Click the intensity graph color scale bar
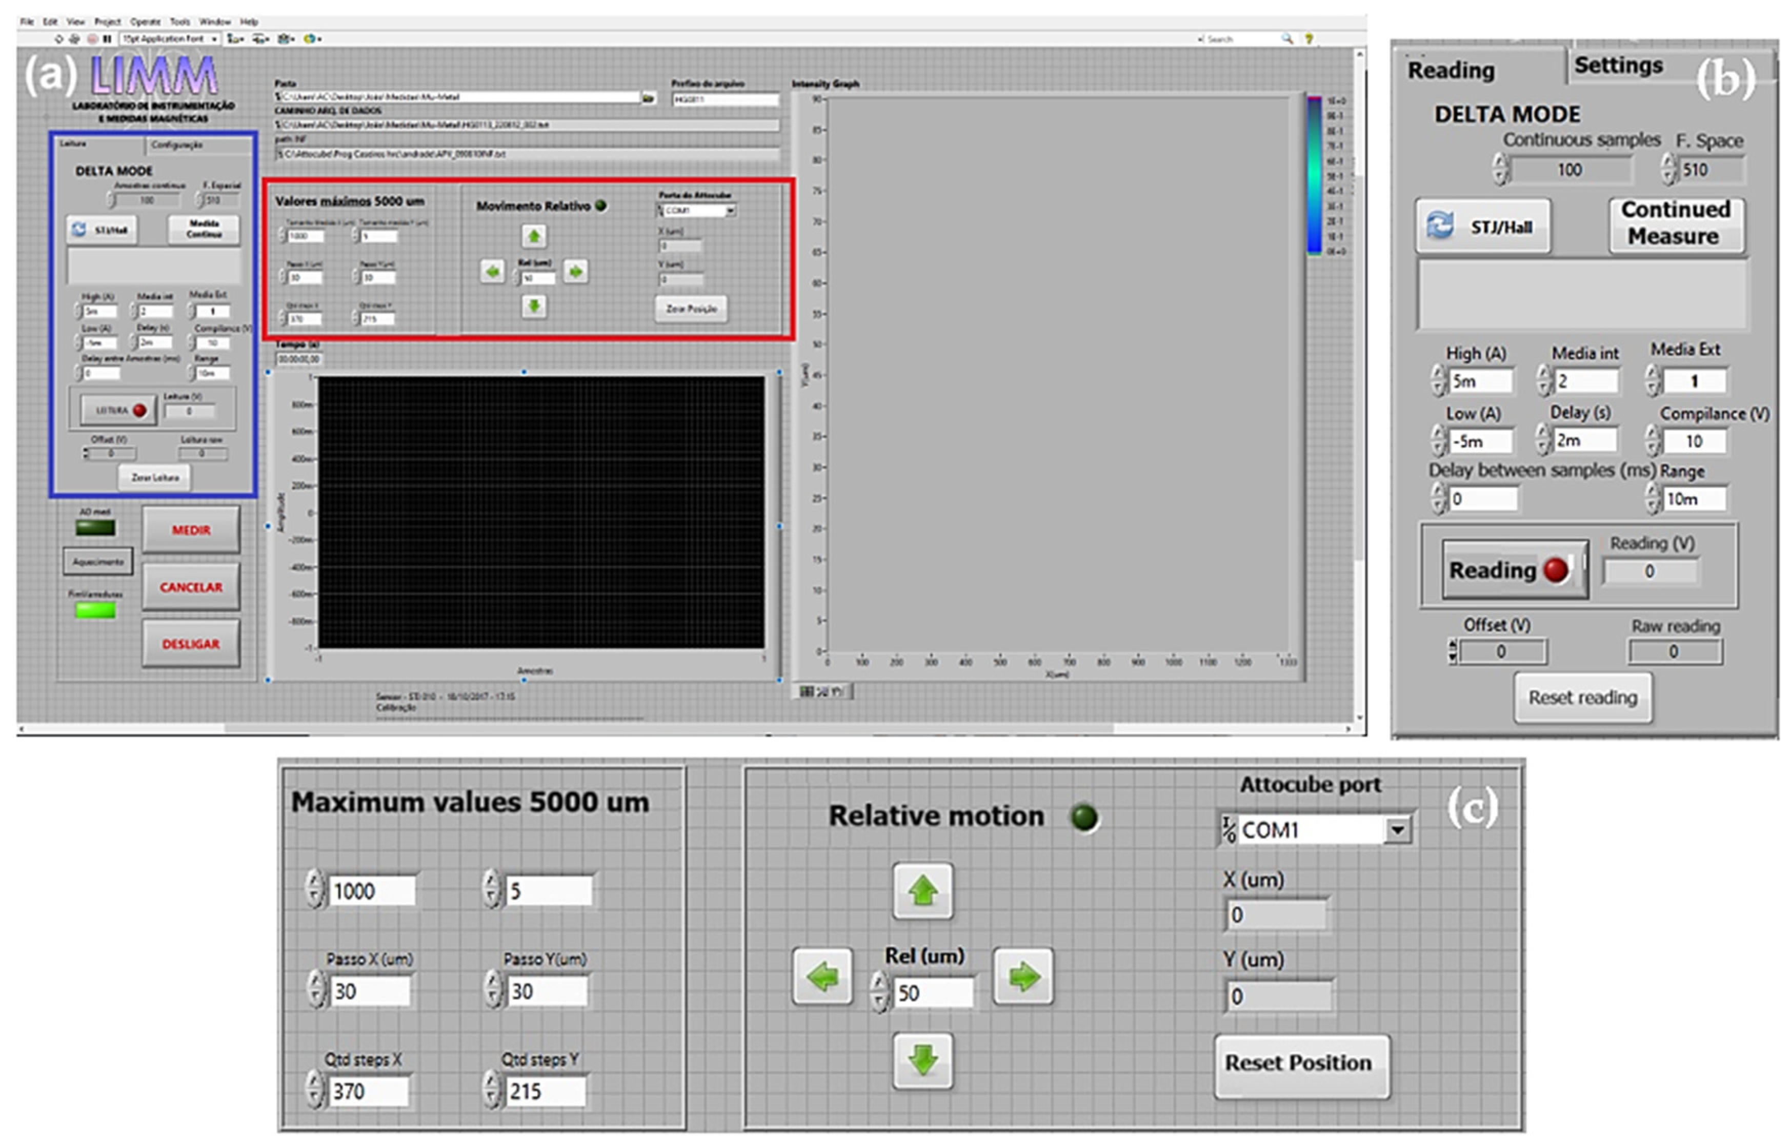 [1315, 175]
